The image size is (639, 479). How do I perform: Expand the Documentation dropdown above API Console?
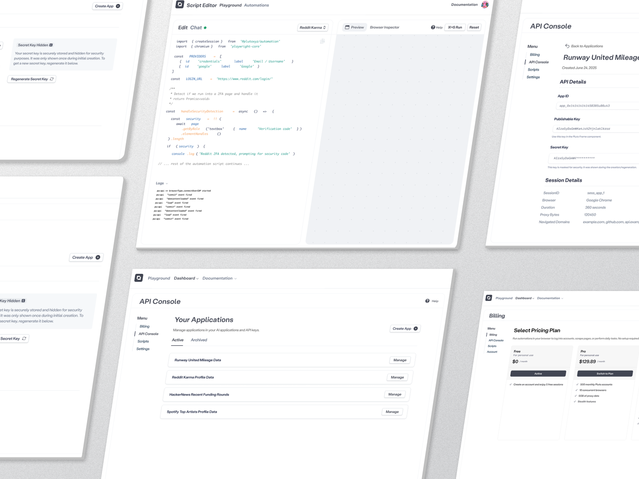tap(219, 278)
